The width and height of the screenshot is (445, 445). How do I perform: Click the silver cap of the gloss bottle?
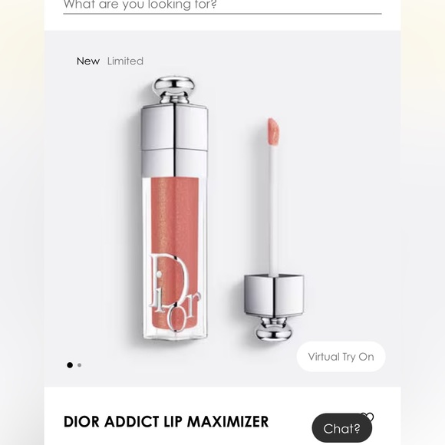[174, 140]
